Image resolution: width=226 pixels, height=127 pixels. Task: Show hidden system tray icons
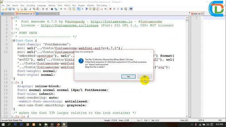(192, 125)
